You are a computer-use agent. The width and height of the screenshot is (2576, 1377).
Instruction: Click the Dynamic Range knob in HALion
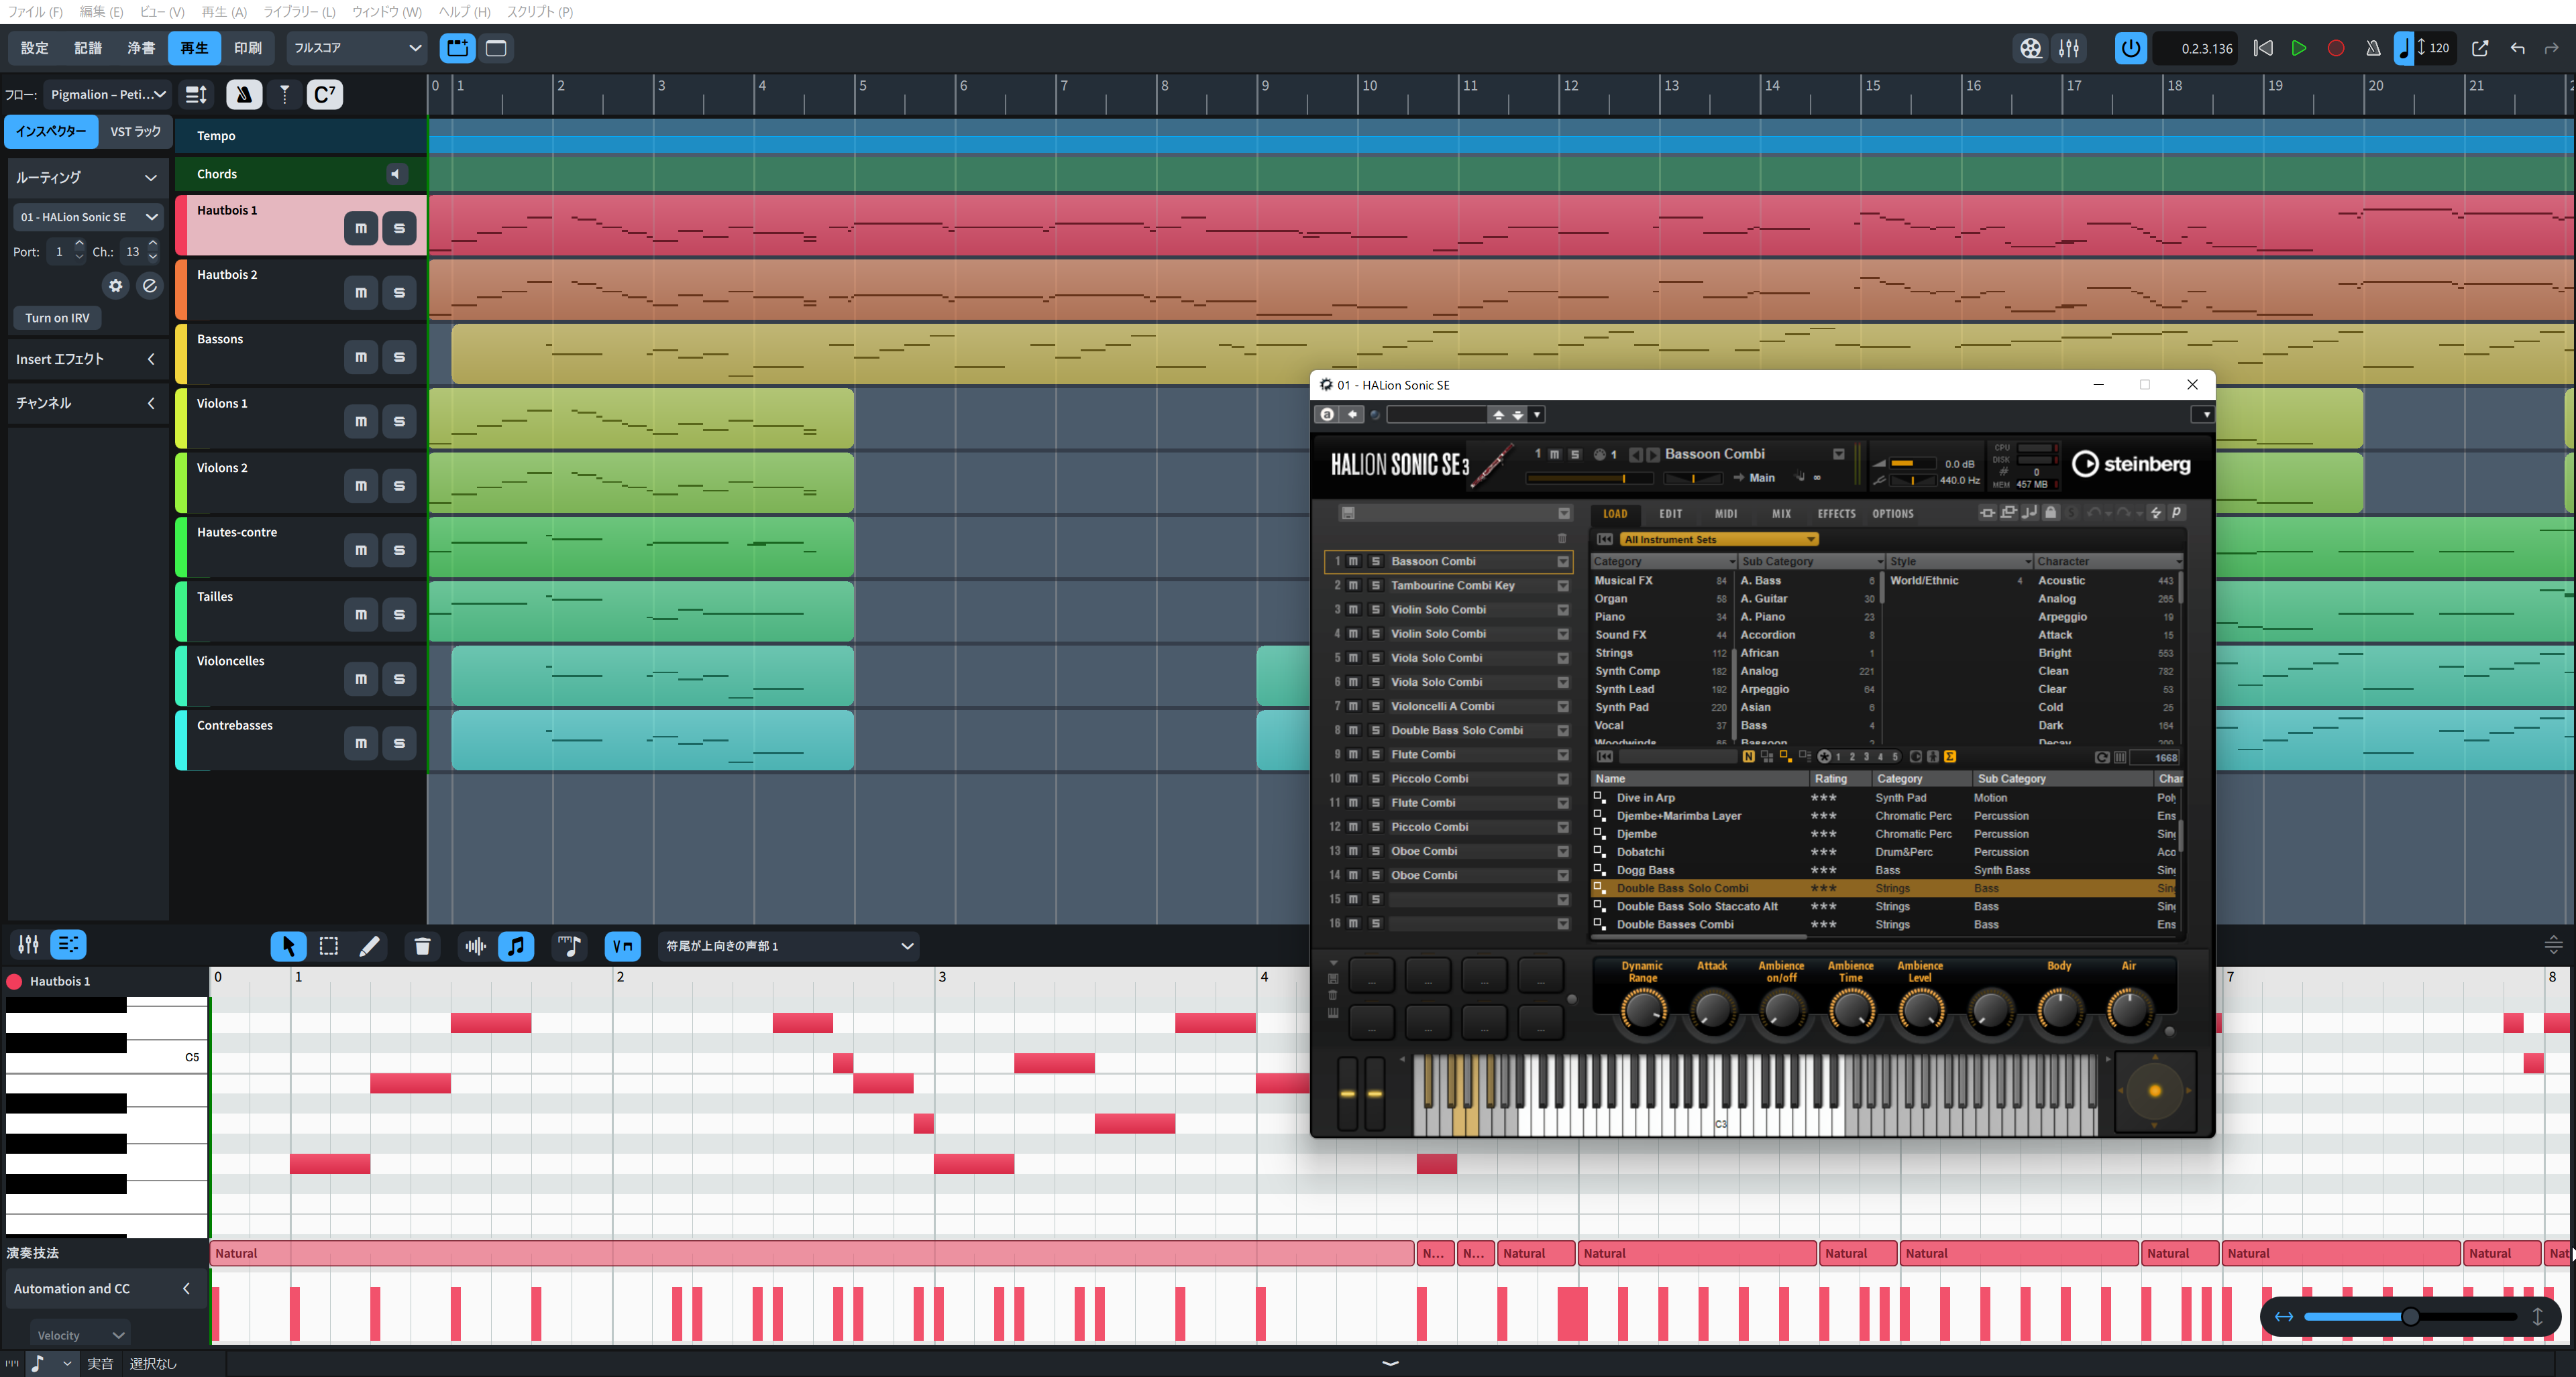click(1643, 1011)
